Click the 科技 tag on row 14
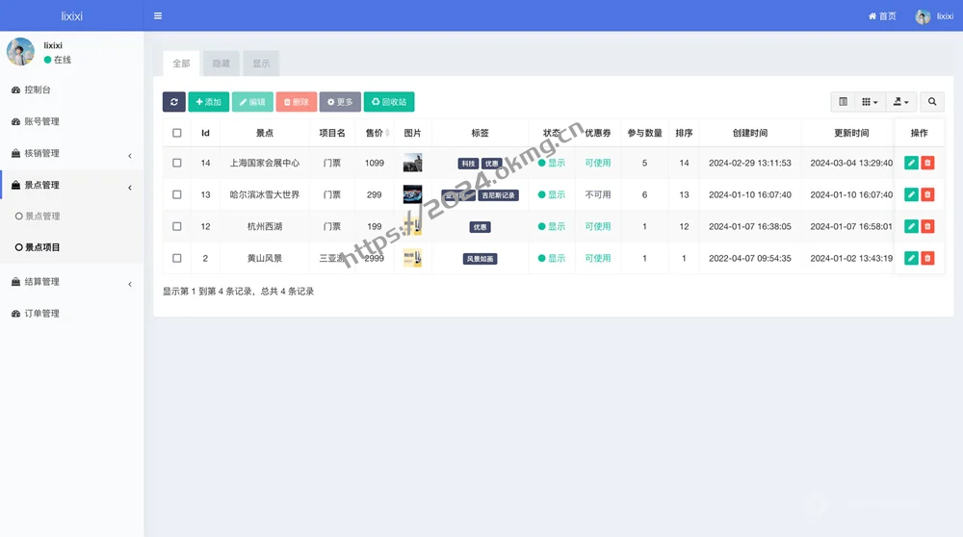This screenshot has width=963, height=537. (468, 164)
